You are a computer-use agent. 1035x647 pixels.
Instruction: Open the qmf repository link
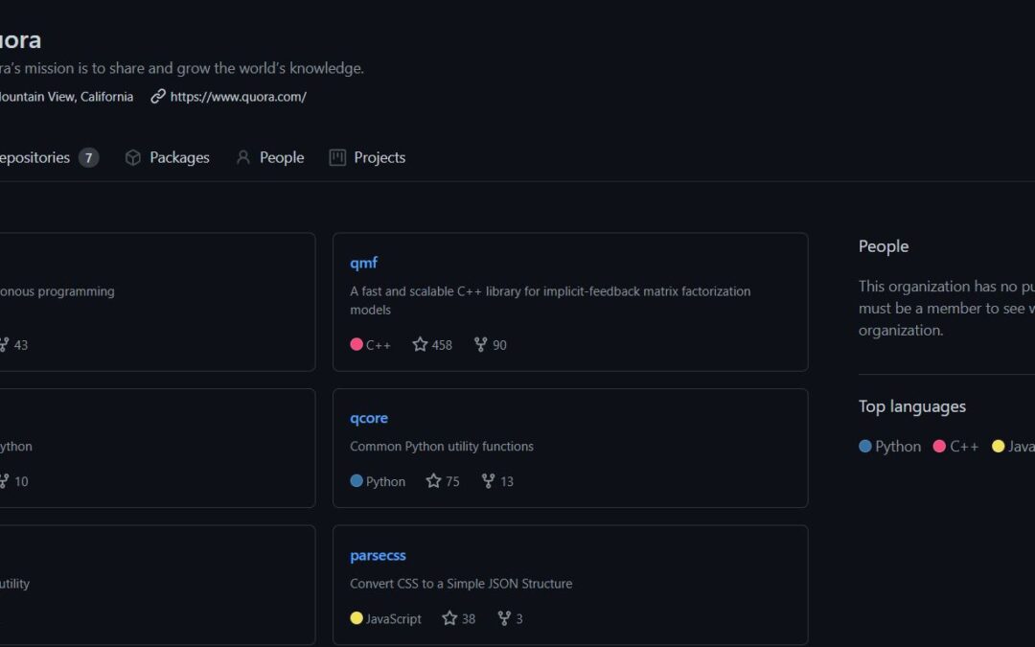(x=364, y=263)
